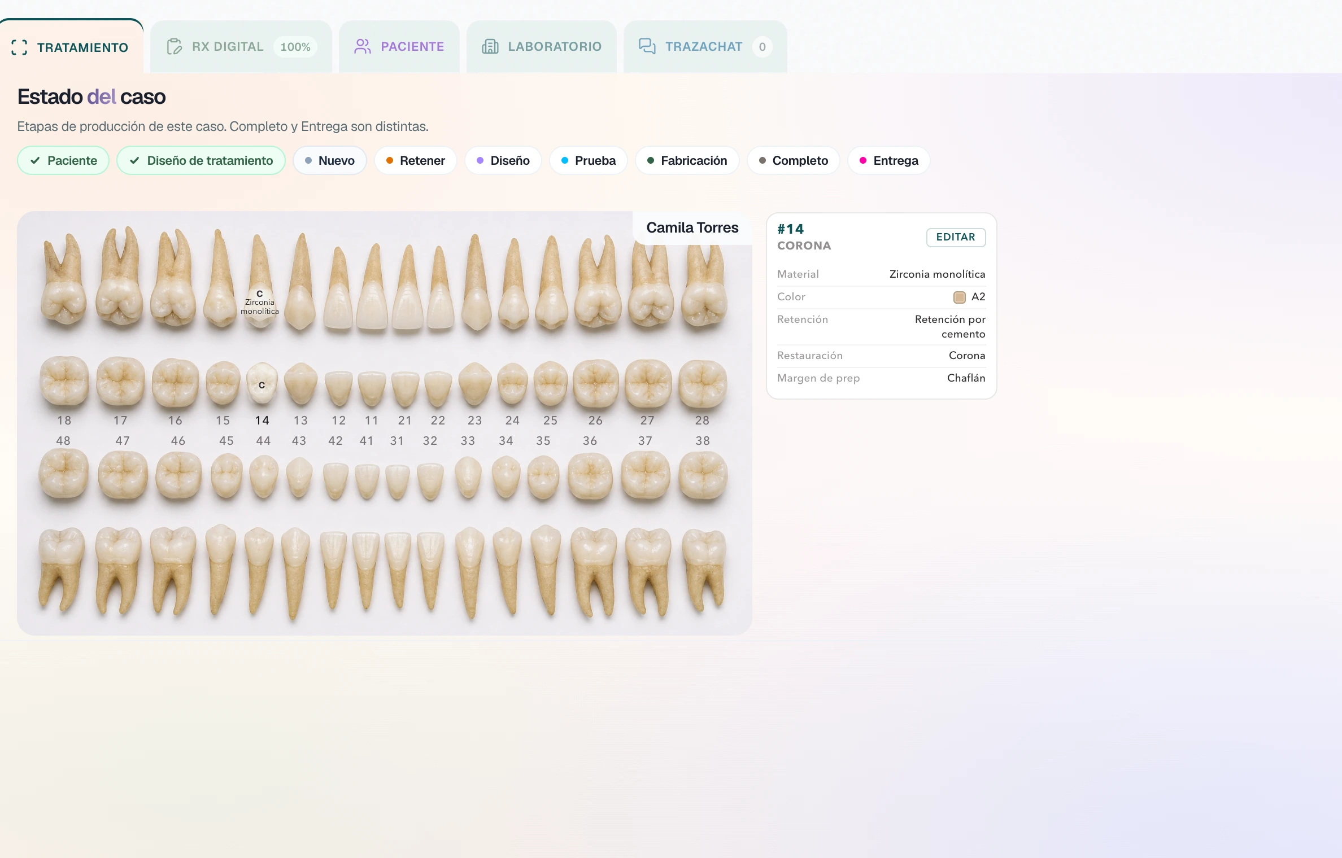Click tooth number 14 label
Viewport: 1342px width, 858px height.
click(x=262, y=421)
